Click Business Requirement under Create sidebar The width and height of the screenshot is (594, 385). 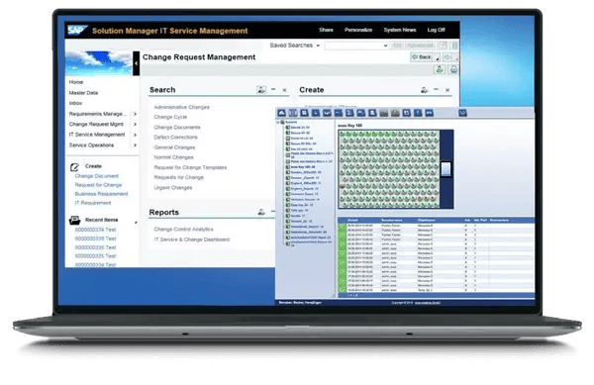click(101, 194)
